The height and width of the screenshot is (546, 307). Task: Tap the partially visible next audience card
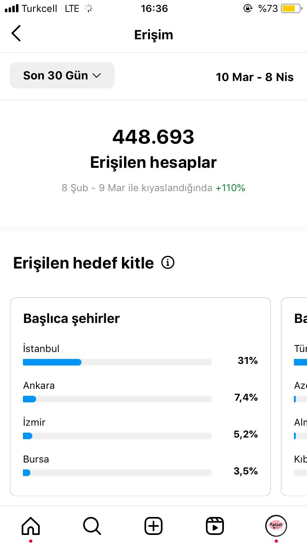(x=294, y=397)
